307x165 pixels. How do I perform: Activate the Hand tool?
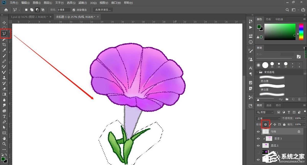coord(4,138)
